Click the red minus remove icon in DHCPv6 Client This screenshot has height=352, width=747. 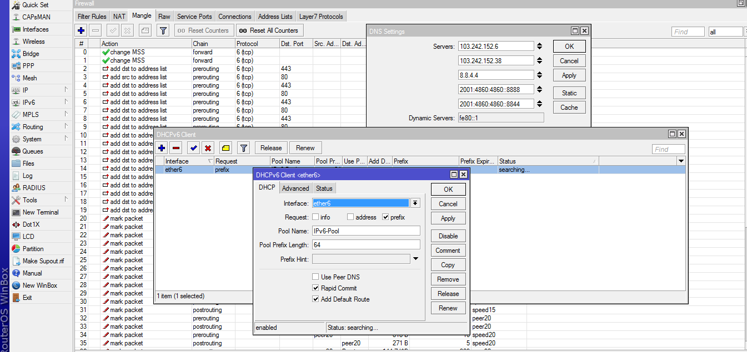click(176, 148)
